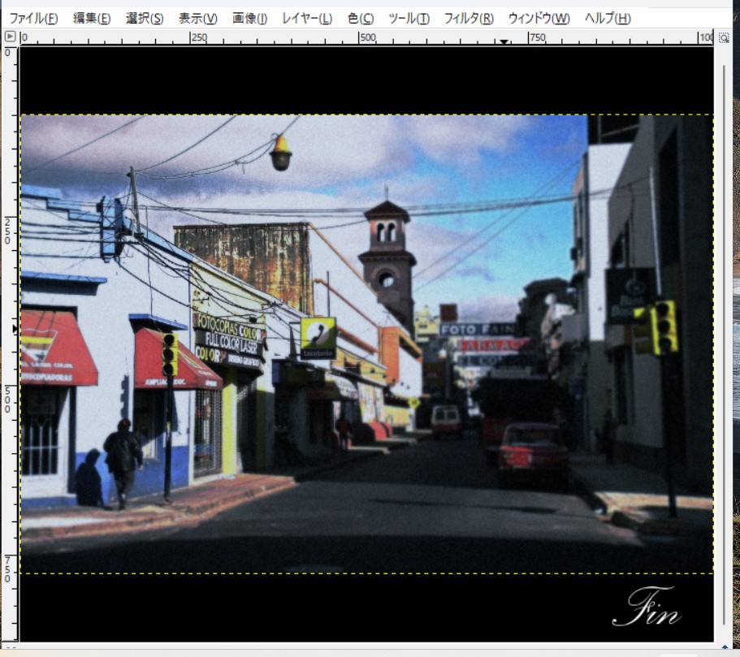Click the hanging street lamp in the image
Screen dimensions: 740x657
[280, 153]
